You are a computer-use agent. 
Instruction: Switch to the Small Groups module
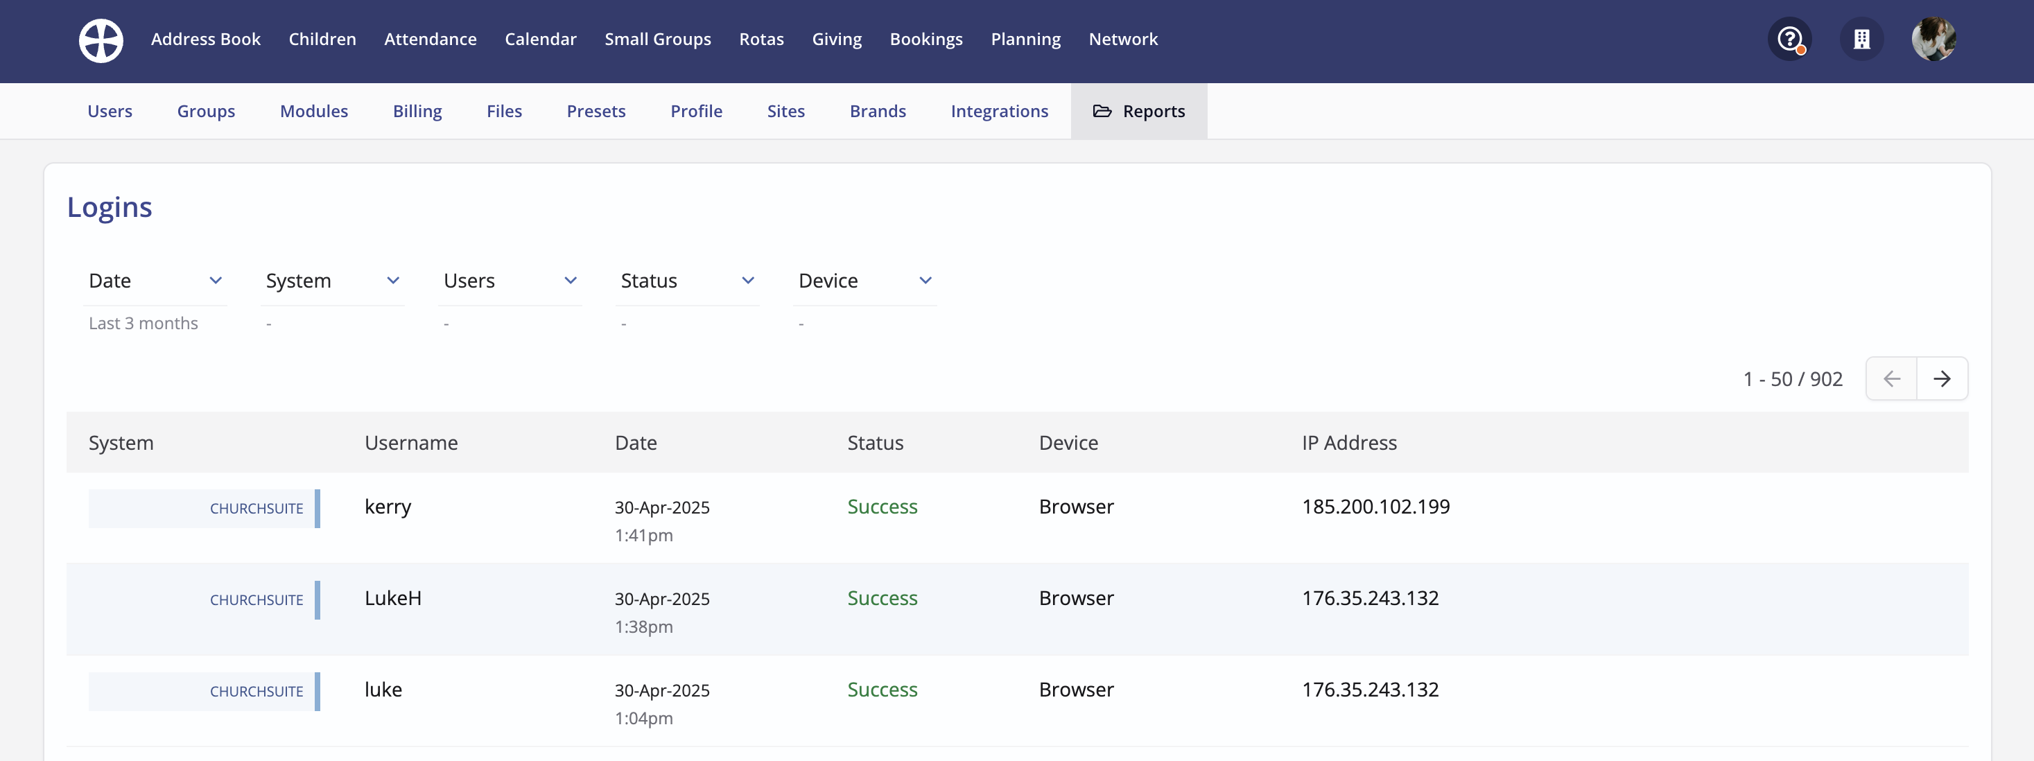pyautogui.click(x=657, y=40)
